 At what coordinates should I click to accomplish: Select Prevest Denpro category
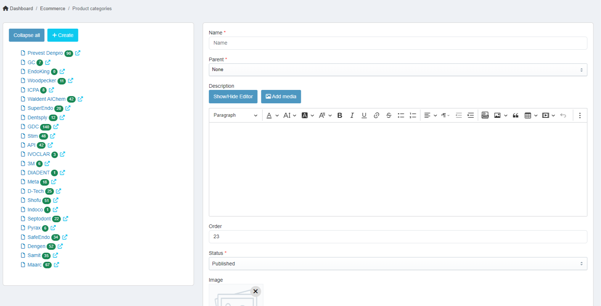[45, 53]
